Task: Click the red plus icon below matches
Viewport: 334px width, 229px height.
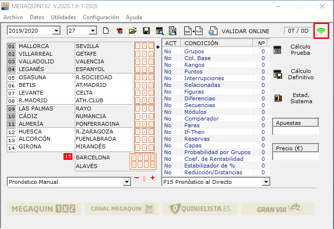Action: click(153, 178)
